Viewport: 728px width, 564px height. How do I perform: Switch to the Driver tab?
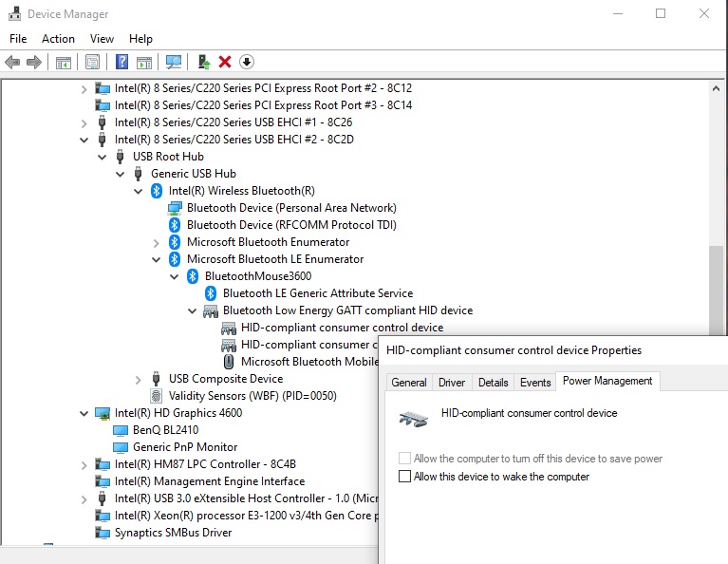point(452,383)
